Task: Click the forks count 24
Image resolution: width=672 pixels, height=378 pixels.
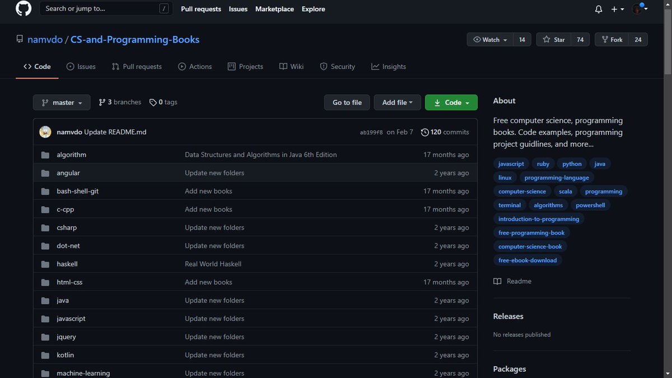Action: click(x=638, y=40)
